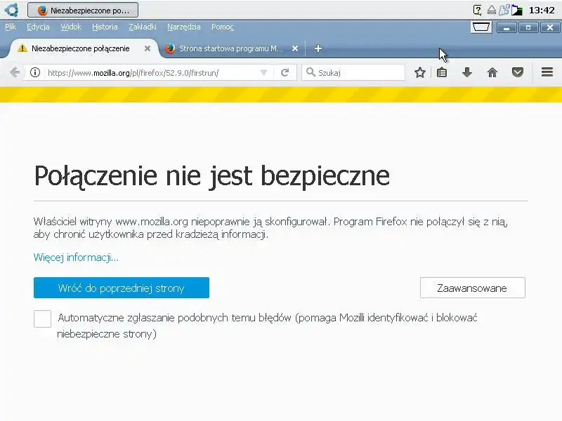The width and height of the screenshot is (562, 421).
Task: Click the eject tray icon
Action: coord(491,10)
